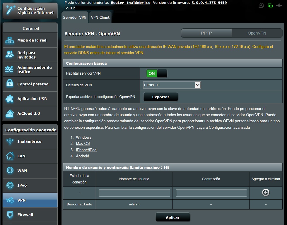Viewport: 287px width, 225px height.
Task: Open the AiCloud 2.0 menu item
Action: click(30, 113)
